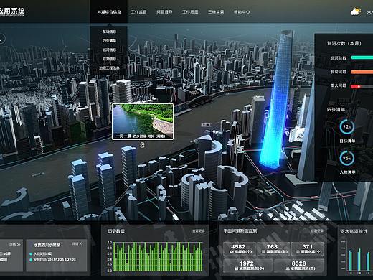This screenshot has height=280, width=373.
Task: Click the green 巡河总数 progress bar
Action: pyautogui.click(x=362, y=57)
